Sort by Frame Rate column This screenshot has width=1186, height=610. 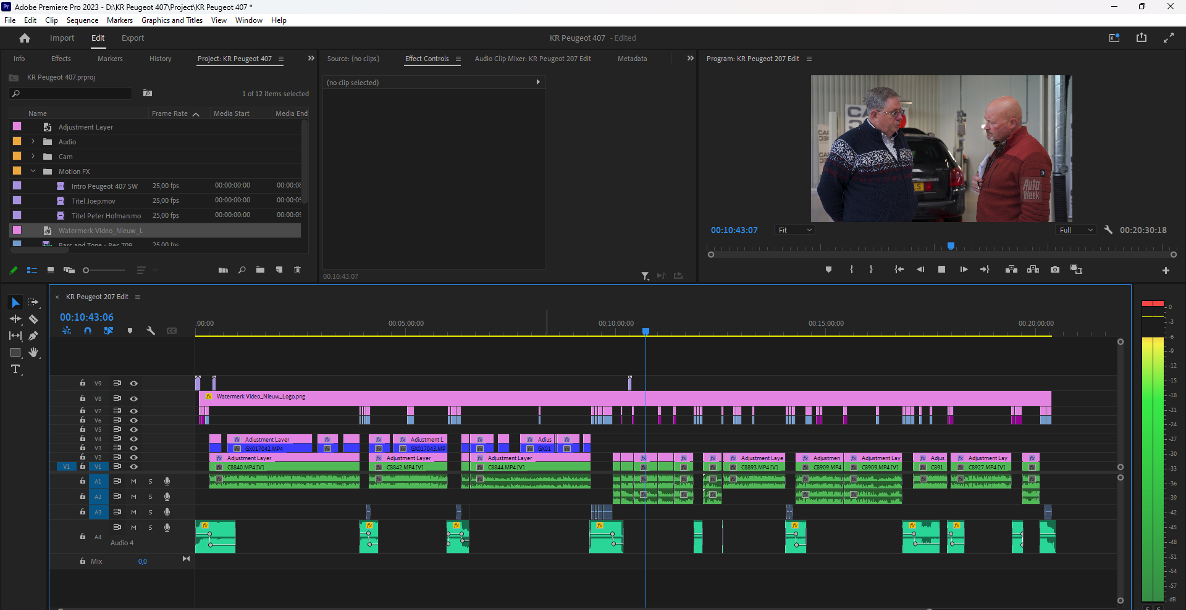click(170, 113)
